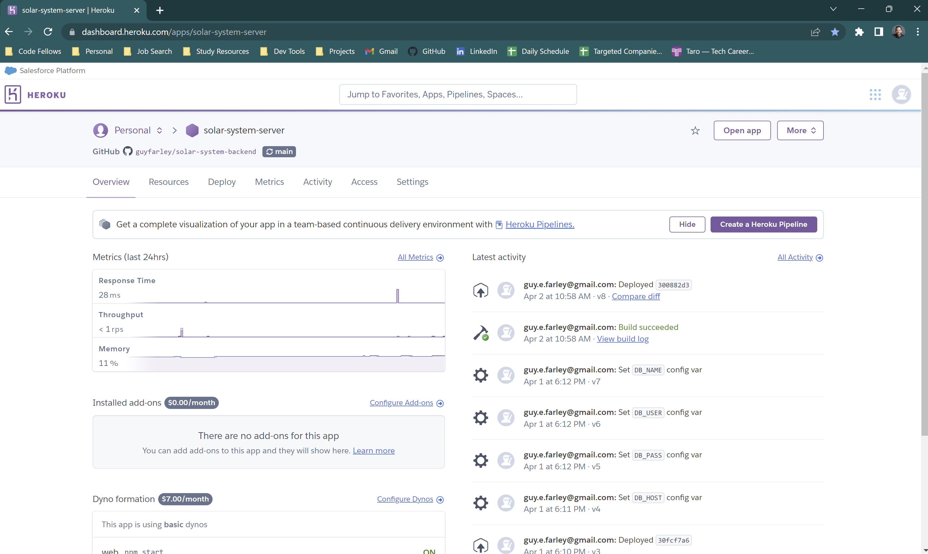The image size is (928, 554).
Task: Open the Configure Add-ons link
Action: pos(401,403)
